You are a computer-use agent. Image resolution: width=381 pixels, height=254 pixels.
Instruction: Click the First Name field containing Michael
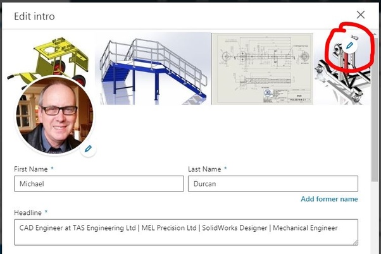(99, 184)
